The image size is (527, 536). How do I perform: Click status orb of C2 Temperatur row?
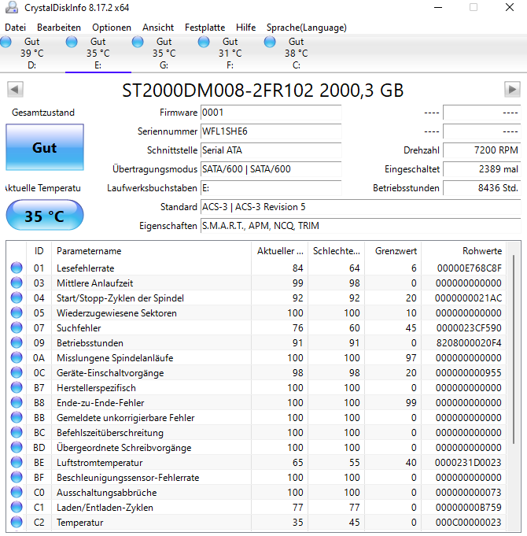pos(17,522)
